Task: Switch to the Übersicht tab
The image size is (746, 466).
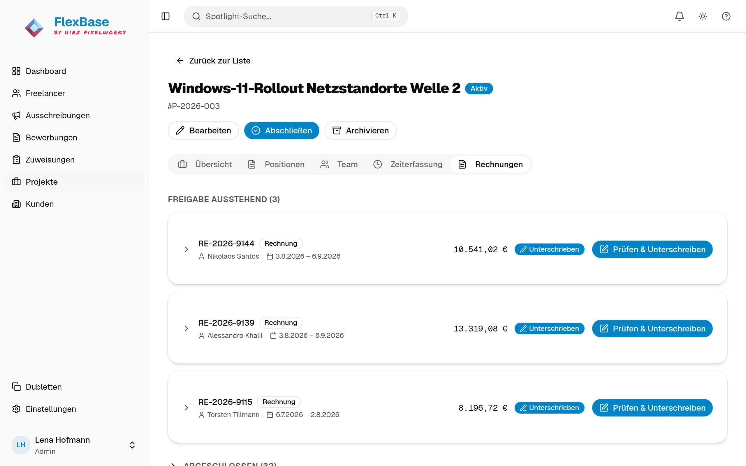Action: pos(205,164)
